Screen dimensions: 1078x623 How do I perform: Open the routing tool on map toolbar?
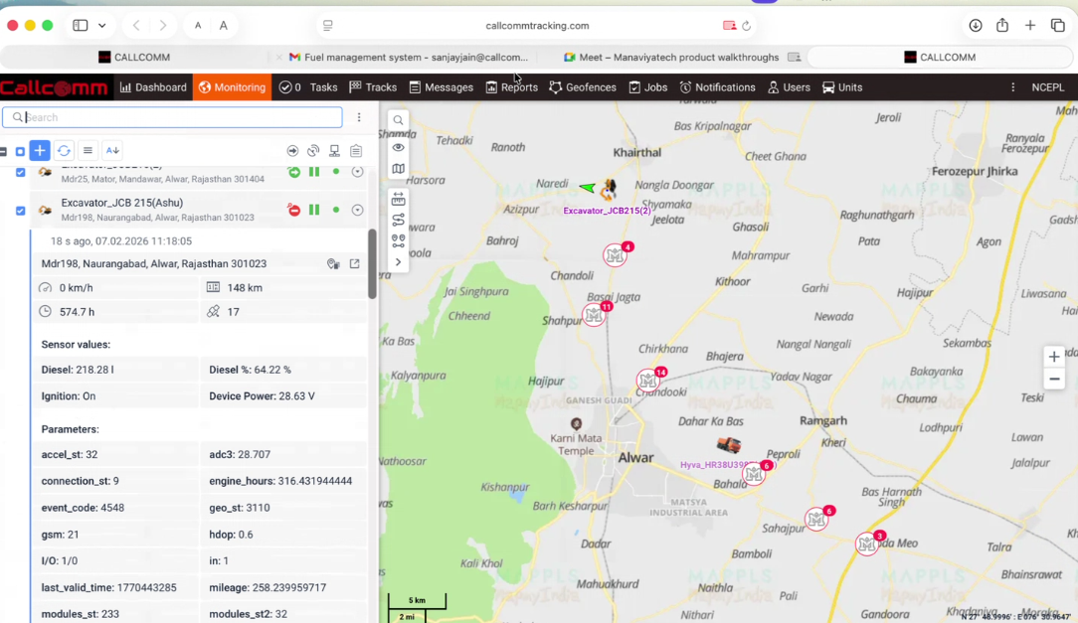pyautogui.click(x=397, y=221)
